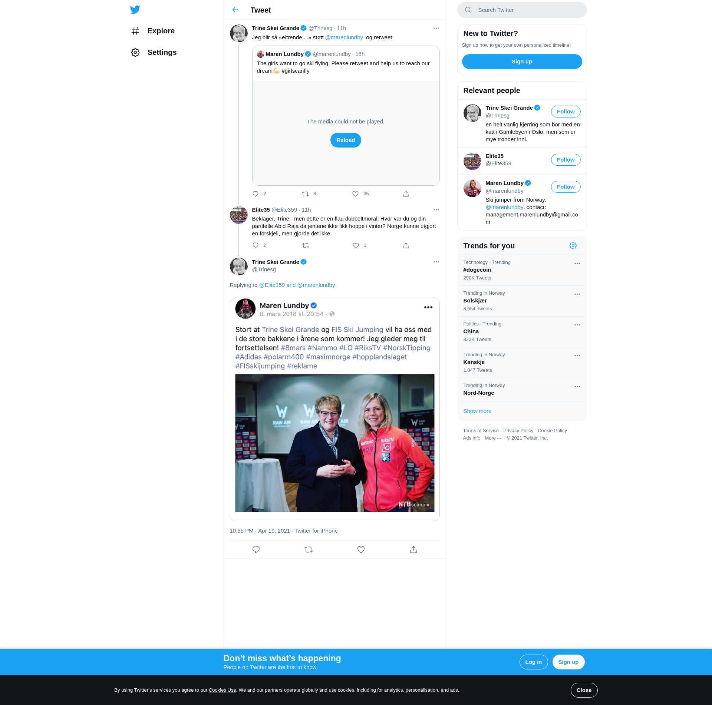712x705 pixels.
Task: Click Sign up on the bottom banner
Action: coord(568,662)
